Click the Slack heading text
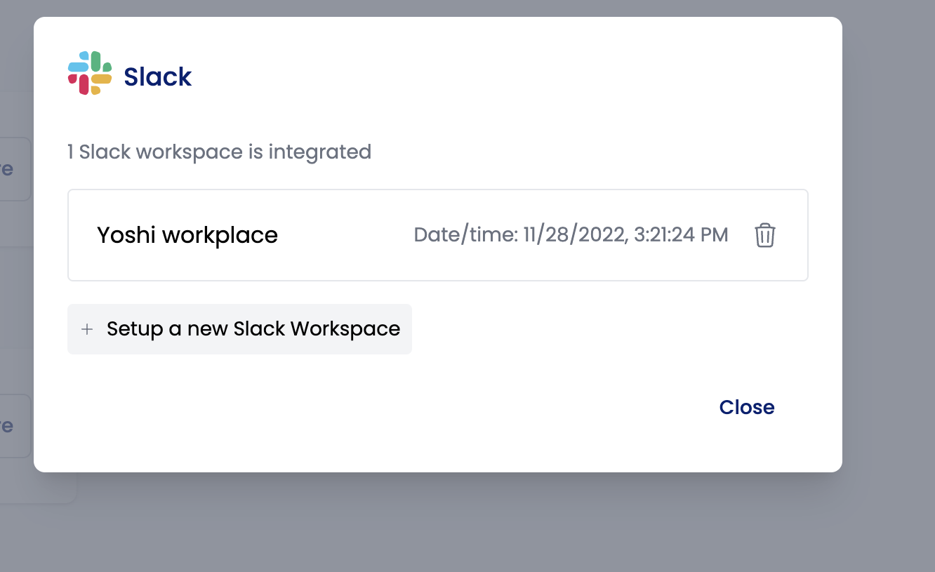The image size is (935, 572). click(158, 77)
